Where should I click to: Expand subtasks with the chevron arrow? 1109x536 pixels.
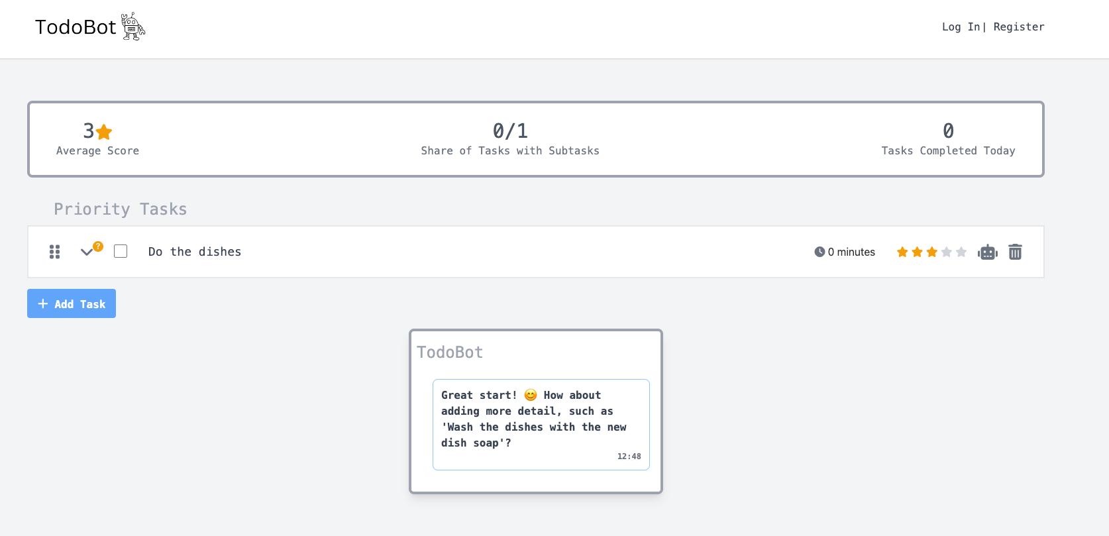click(86, 252)
